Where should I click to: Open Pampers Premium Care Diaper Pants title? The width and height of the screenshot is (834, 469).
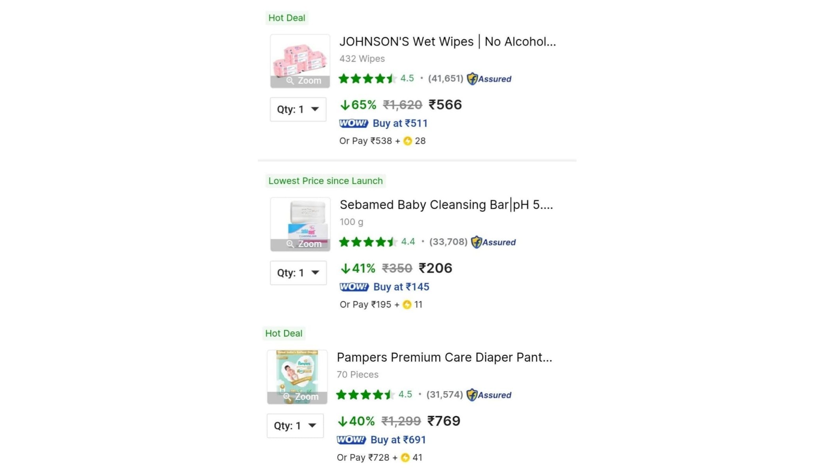(444, 357)
